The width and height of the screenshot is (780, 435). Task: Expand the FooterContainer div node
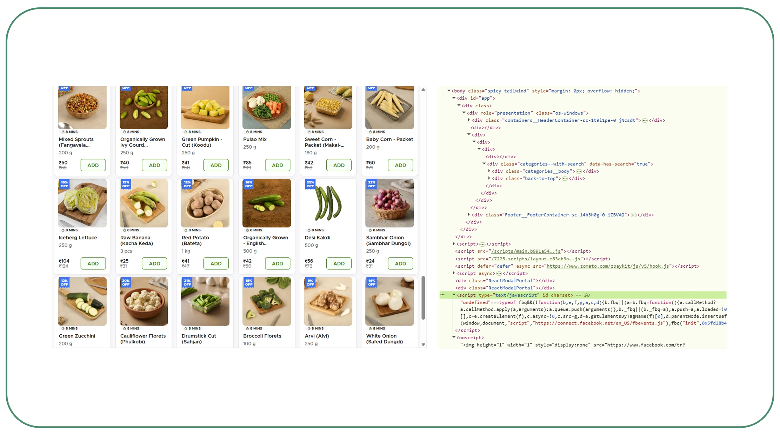(x=469, y=215)
